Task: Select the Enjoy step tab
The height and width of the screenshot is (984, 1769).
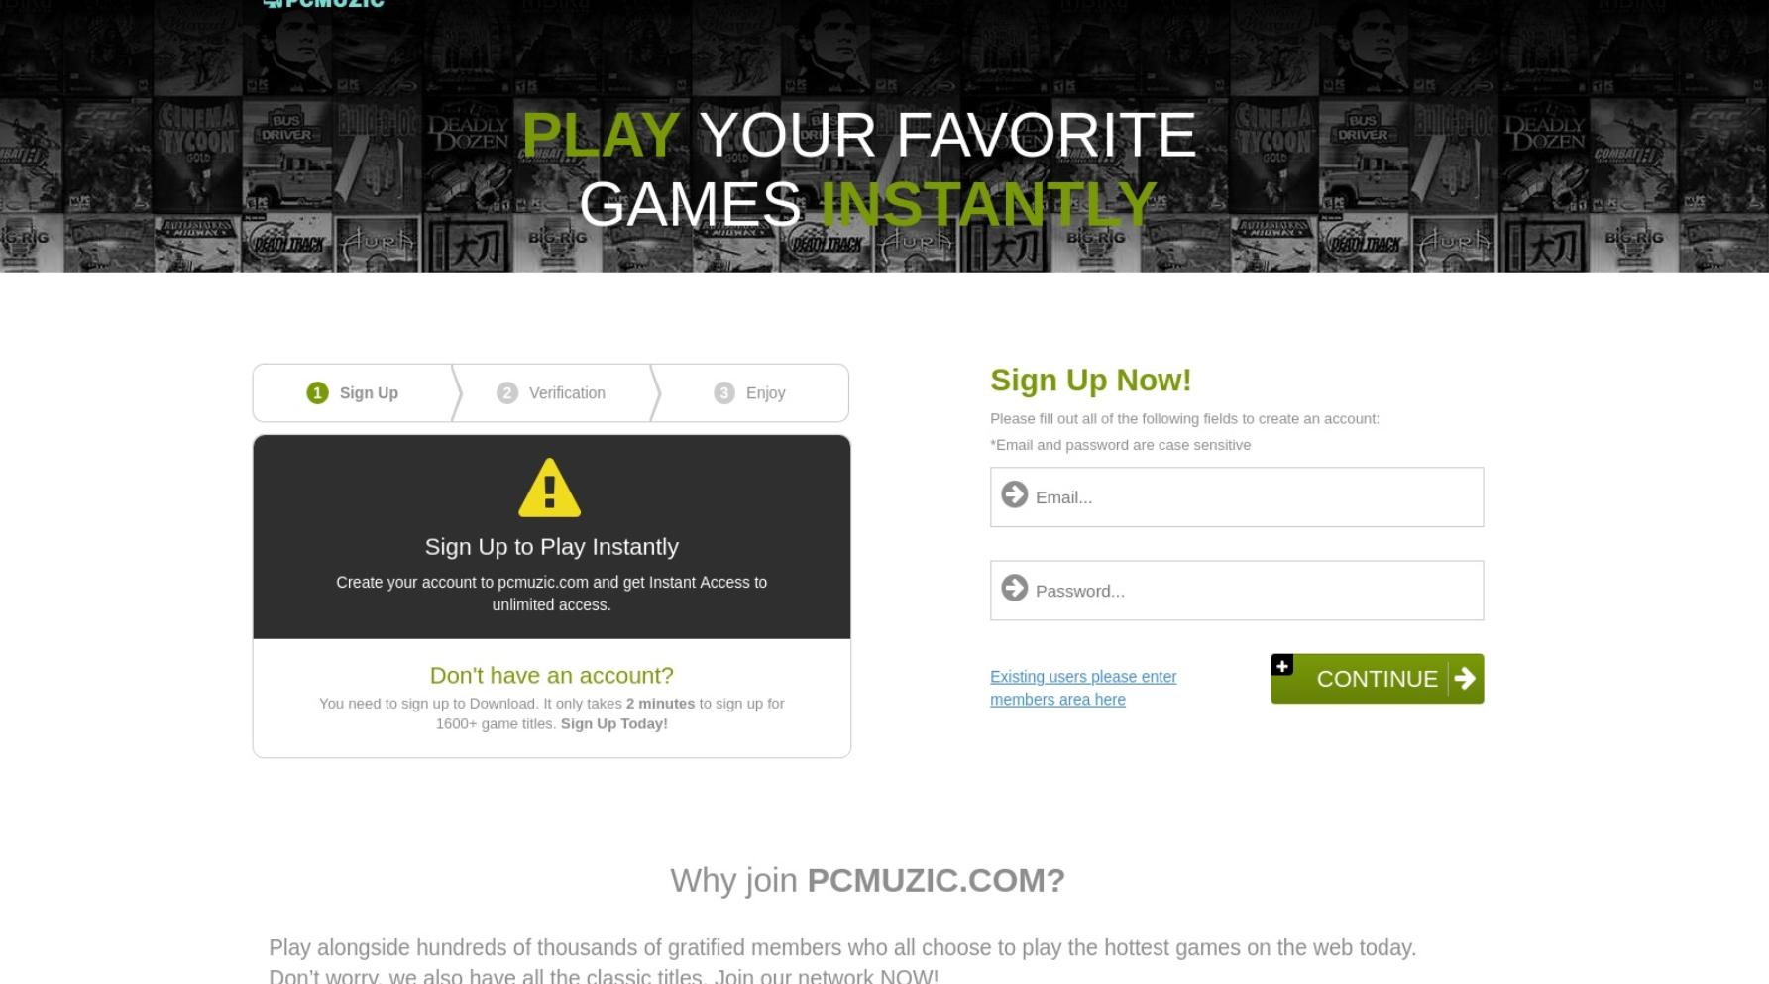Action: point(751,393)
